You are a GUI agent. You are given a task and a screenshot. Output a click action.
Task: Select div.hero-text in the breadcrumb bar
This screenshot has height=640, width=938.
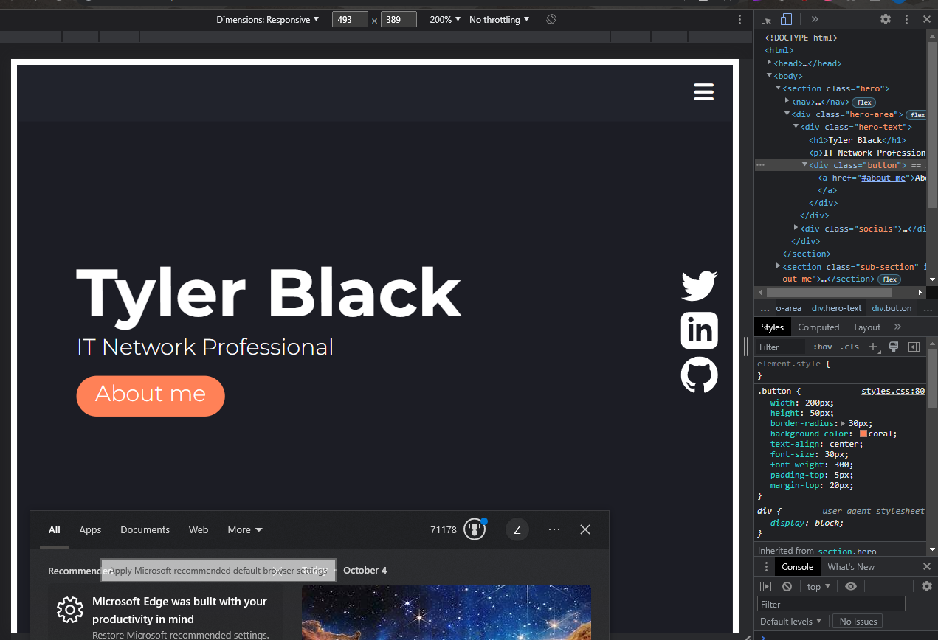tap(836, 308)
